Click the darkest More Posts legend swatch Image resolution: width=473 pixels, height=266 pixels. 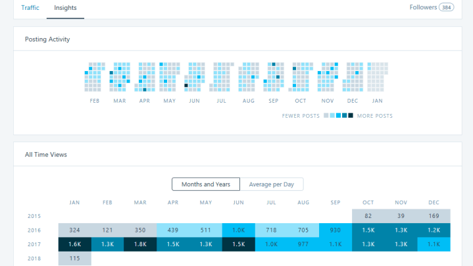pyautogui.click(x=351, y=116)
